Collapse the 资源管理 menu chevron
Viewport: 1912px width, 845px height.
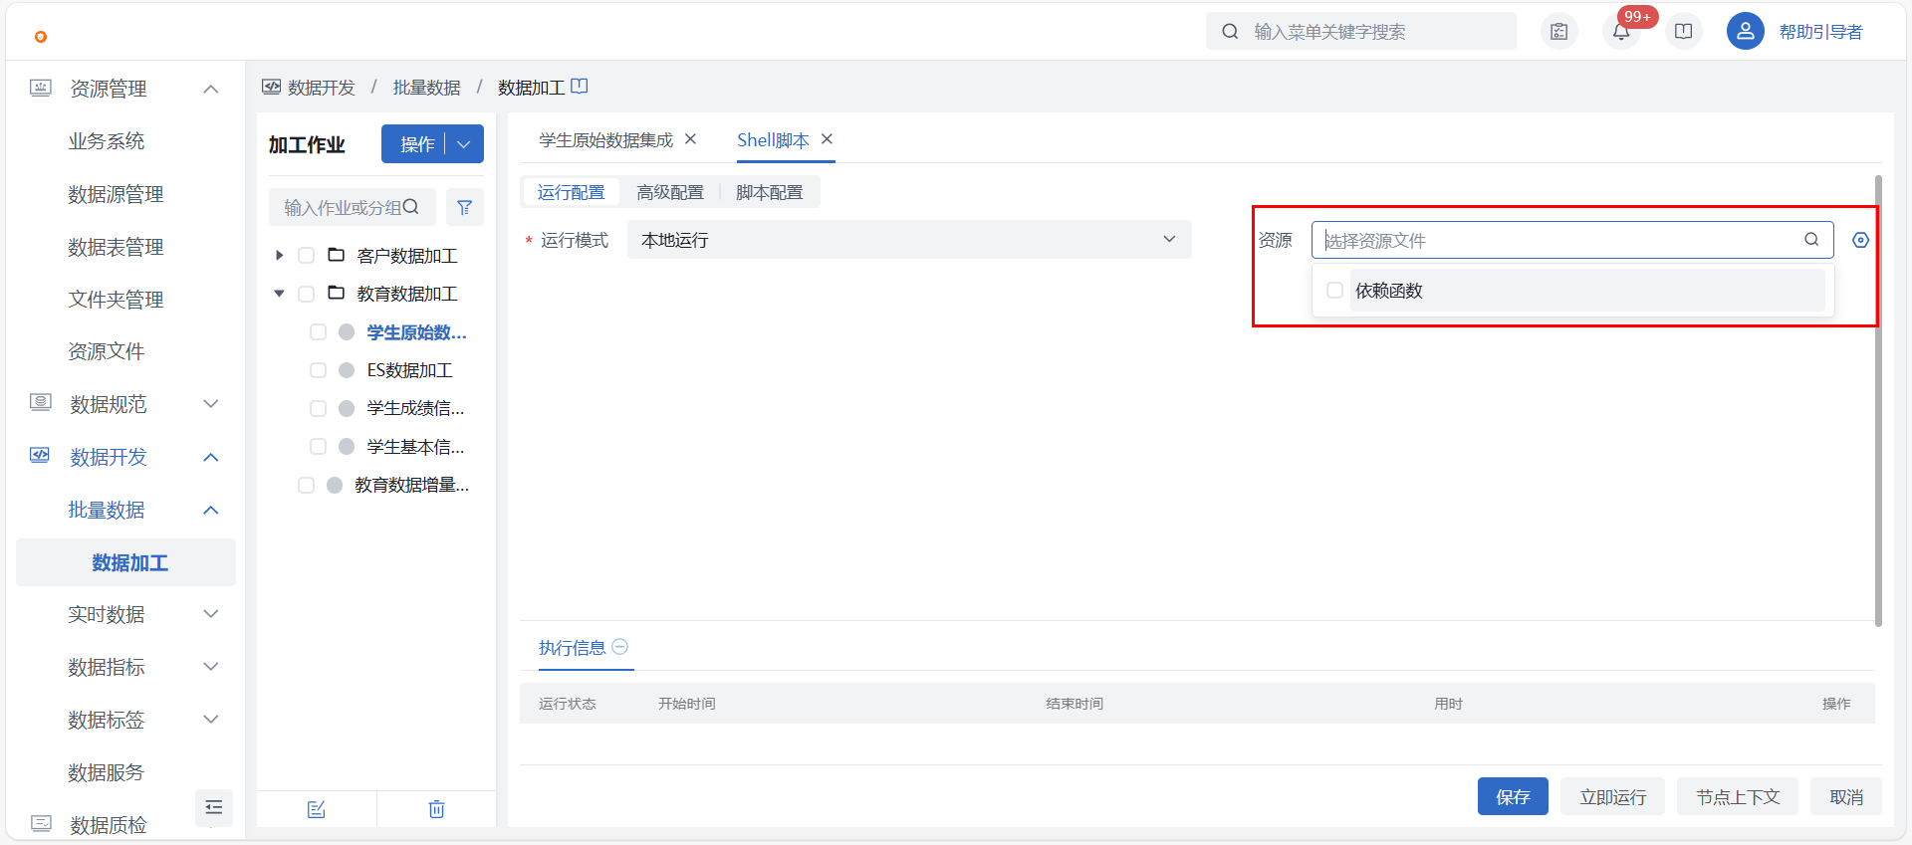click(x=211, y=89)
